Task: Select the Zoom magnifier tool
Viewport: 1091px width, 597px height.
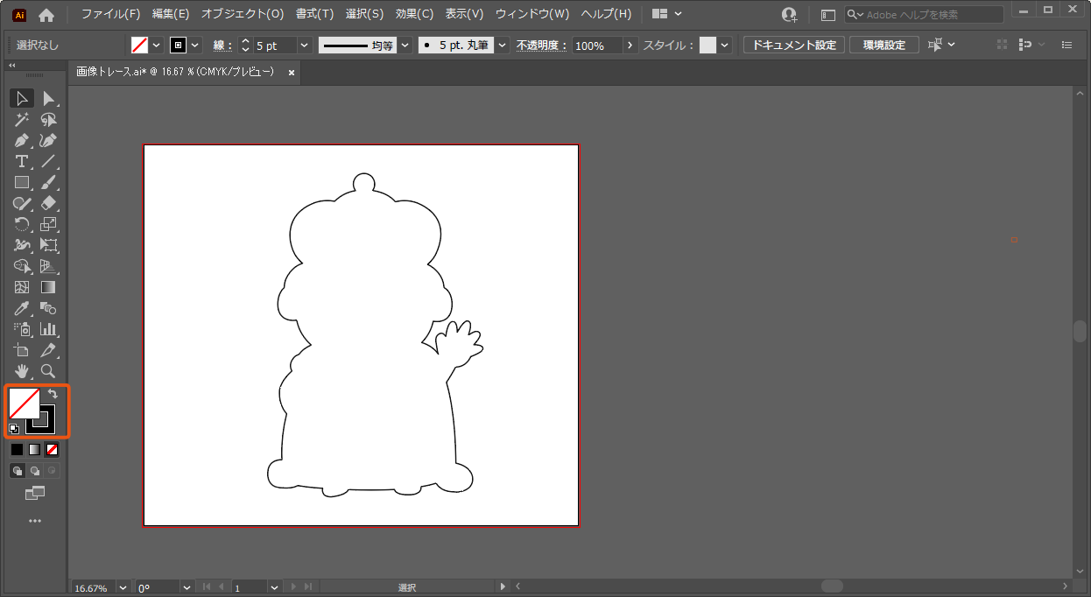Action: [49, 371]
